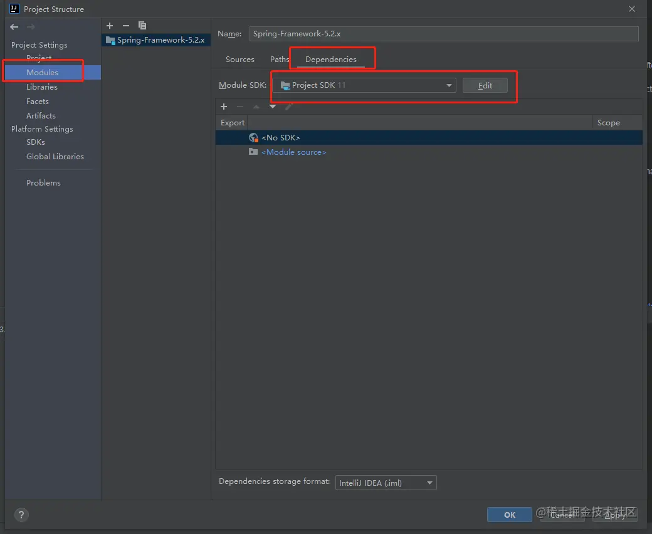Viewport: 652px width, 534px height.
Task: Open help via the question mark icon
Action: 21,515
